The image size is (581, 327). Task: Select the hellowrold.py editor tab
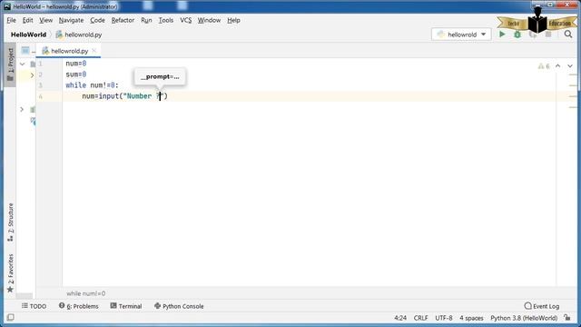coord(69,51)
